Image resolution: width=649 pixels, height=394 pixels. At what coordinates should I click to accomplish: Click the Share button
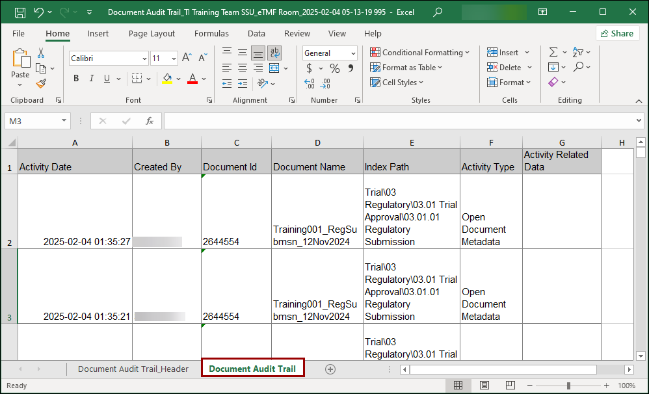617,33
